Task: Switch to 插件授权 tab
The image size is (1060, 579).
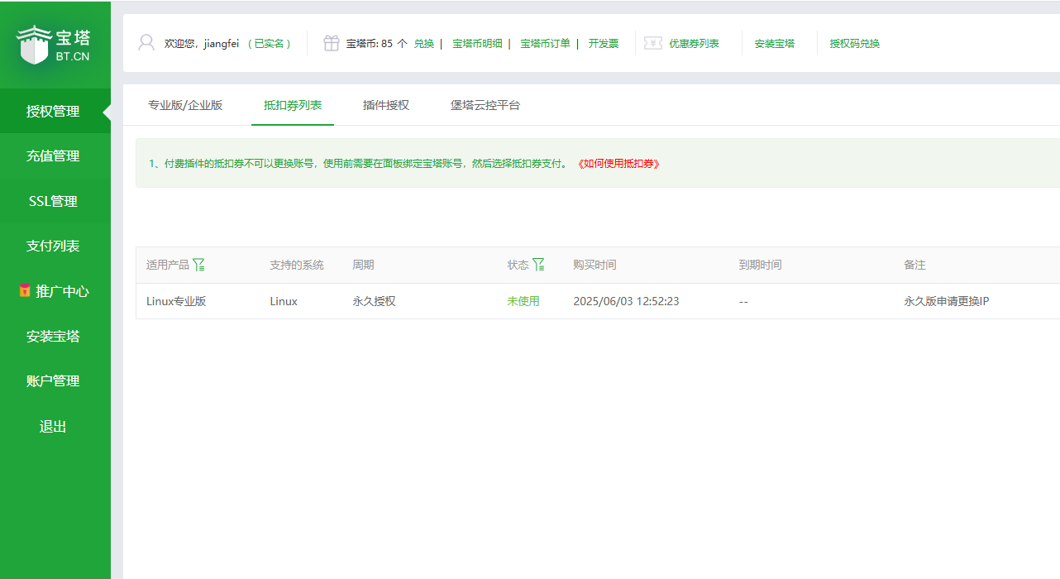Action: coord(386,105)
